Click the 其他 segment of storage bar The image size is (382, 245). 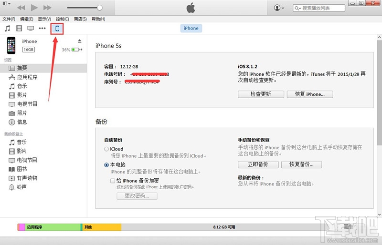[x=102, y=227]
